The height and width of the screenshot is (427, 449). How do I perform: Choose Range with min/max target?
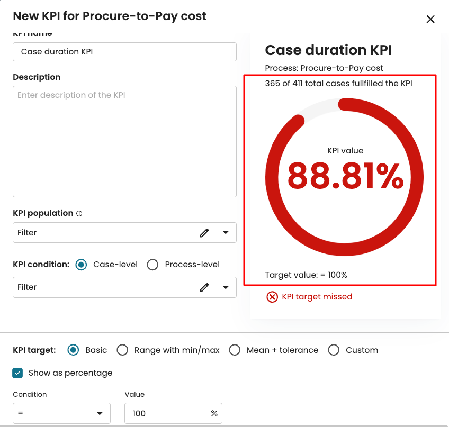click(122, 350)
